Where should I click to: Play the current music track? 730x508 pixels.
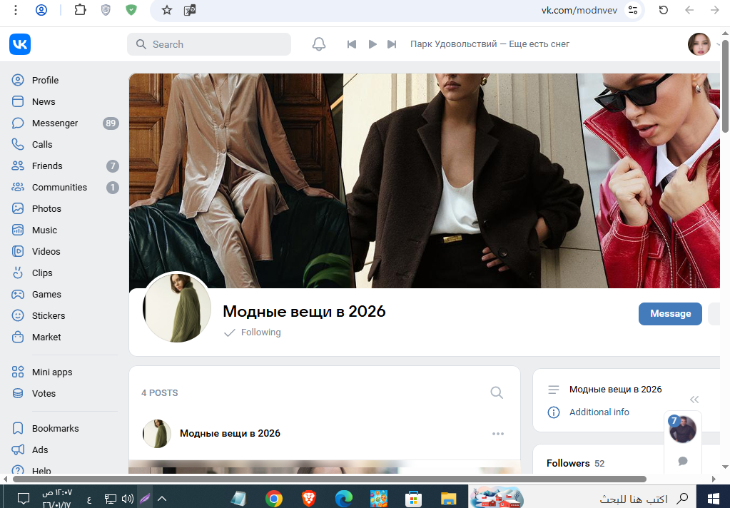point(372,44)
